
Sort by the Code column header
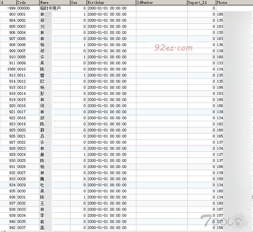click(28, 2)
